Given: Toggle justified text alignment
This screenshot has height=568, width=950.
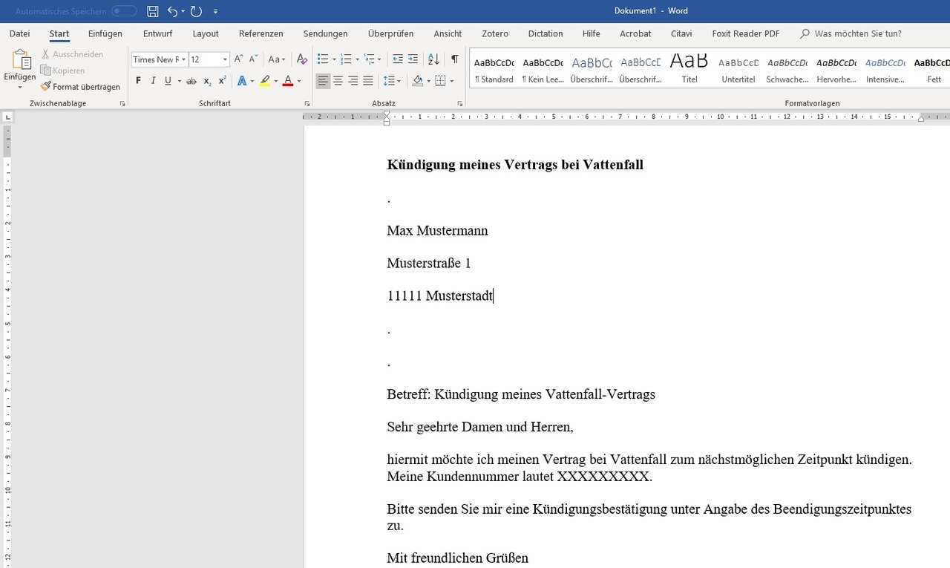Looking at the screenshot, I should tap(367, 81).
